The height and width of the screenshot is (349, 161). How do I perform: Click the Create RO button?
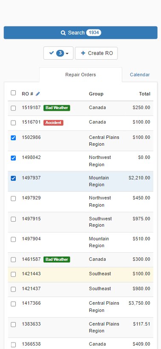(x=96, y=53)
